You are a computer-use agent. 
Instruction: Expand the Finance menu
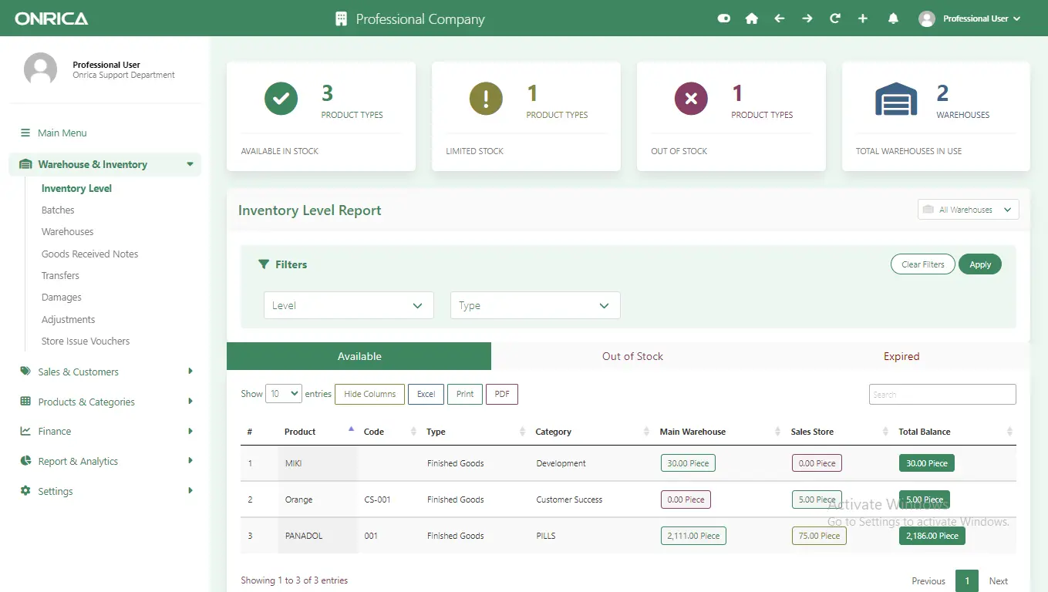coord(105,431)
